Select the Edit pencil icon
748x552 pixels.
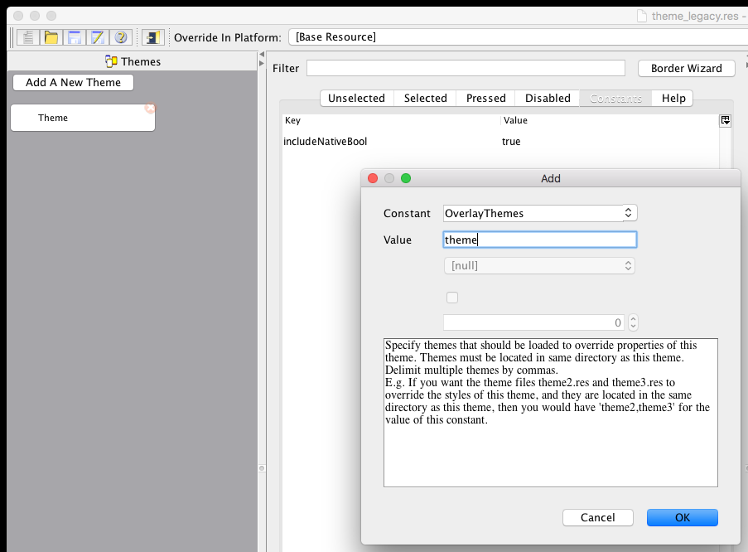(x=98, y=36)
